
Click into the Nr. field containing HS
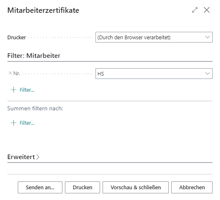coord(154,74)
